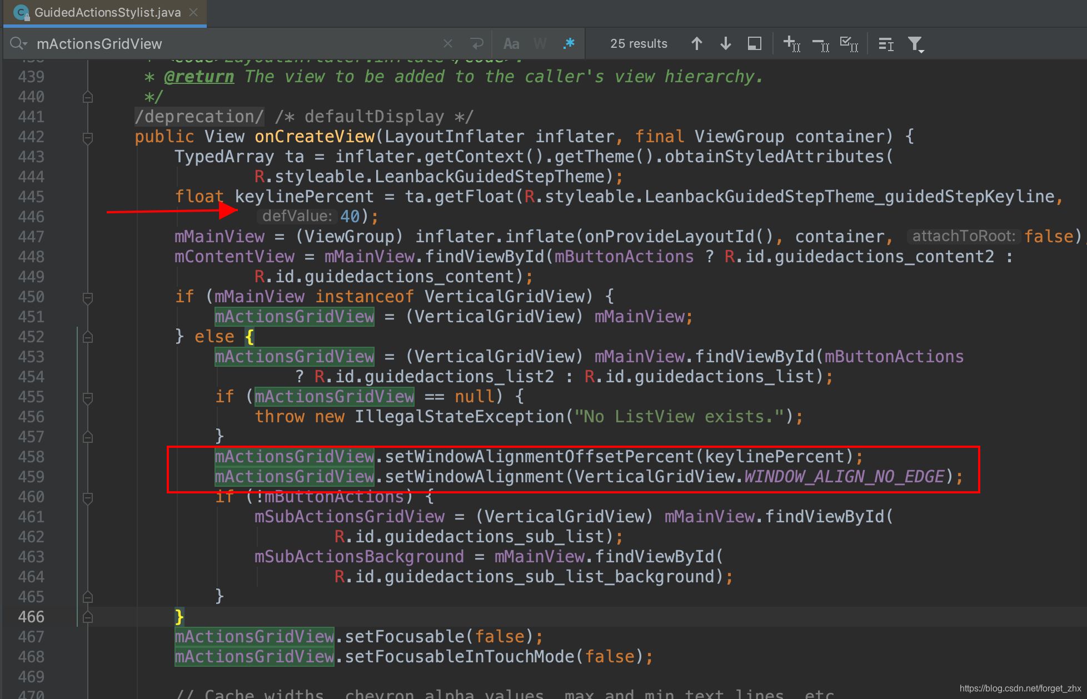Go to previous occurrence arrow

(x=697, y=43)
